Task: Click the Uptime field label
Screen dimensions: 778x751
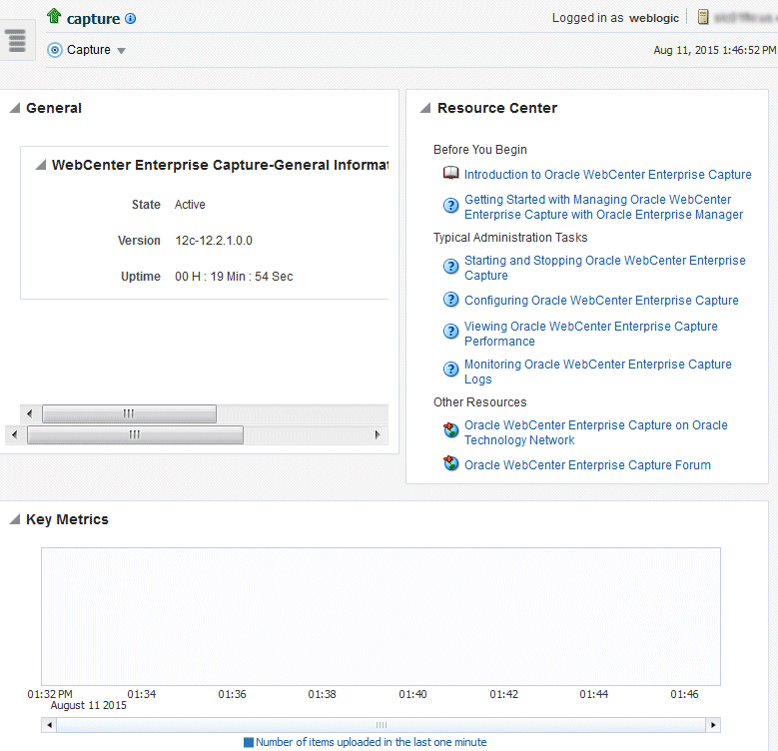Action: (141, 277)
